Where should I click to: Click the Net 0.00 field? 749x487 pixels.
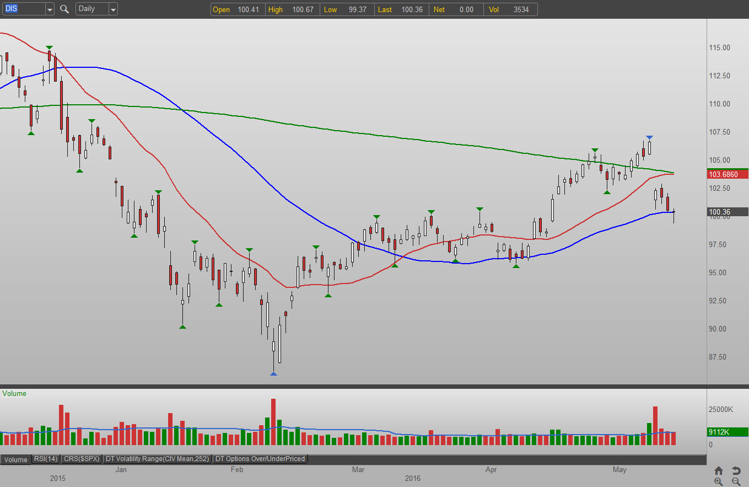coord(456,9)
